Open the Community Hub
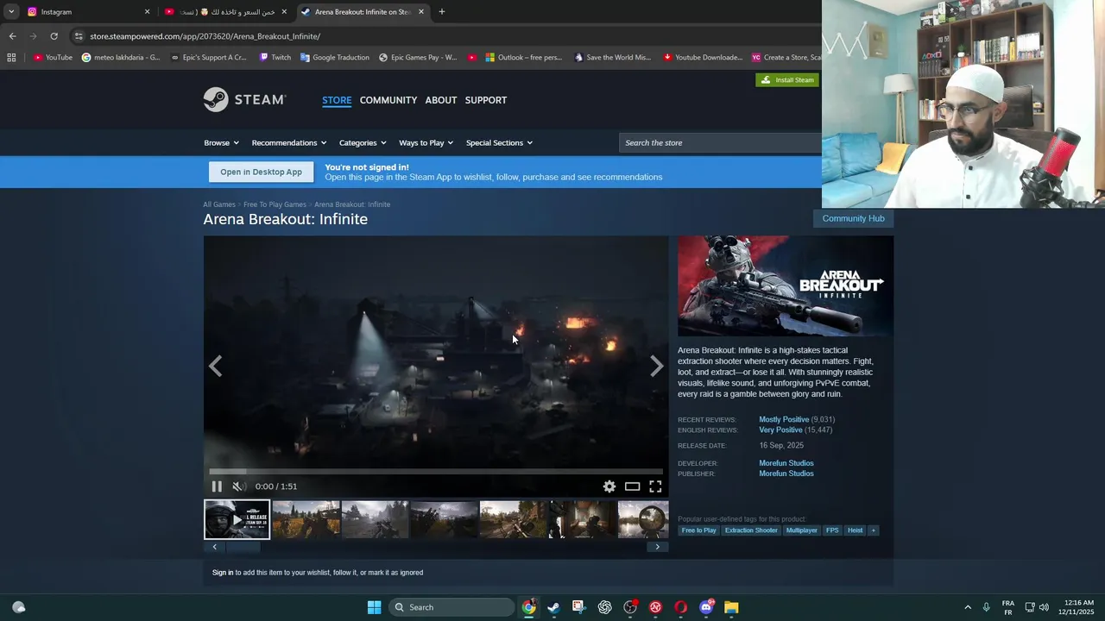 853,218
